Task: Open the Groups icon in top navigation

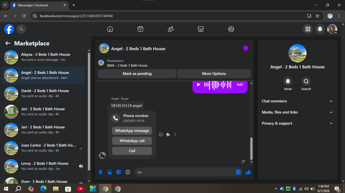Action: coord(231,29)
